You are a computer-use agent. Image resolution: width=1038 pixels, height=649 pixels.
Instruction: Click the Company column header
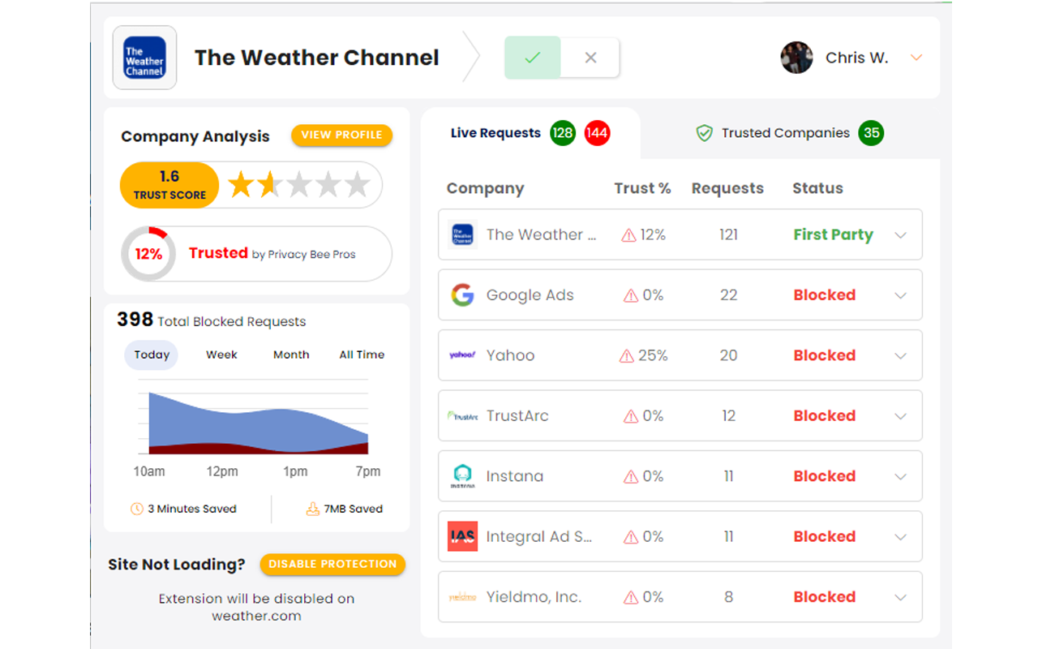[485, 188]
